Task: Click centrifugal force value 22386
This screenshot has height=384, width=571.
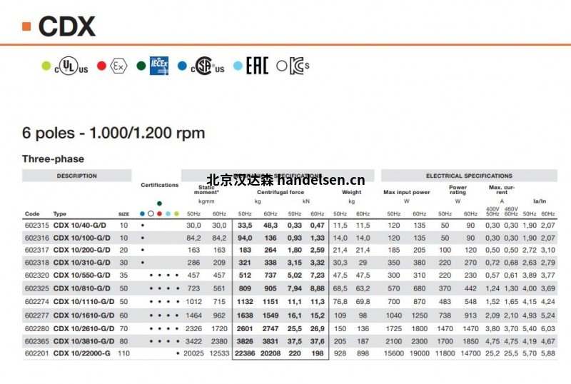Action: pyautogui.click(x=245, y=353)
